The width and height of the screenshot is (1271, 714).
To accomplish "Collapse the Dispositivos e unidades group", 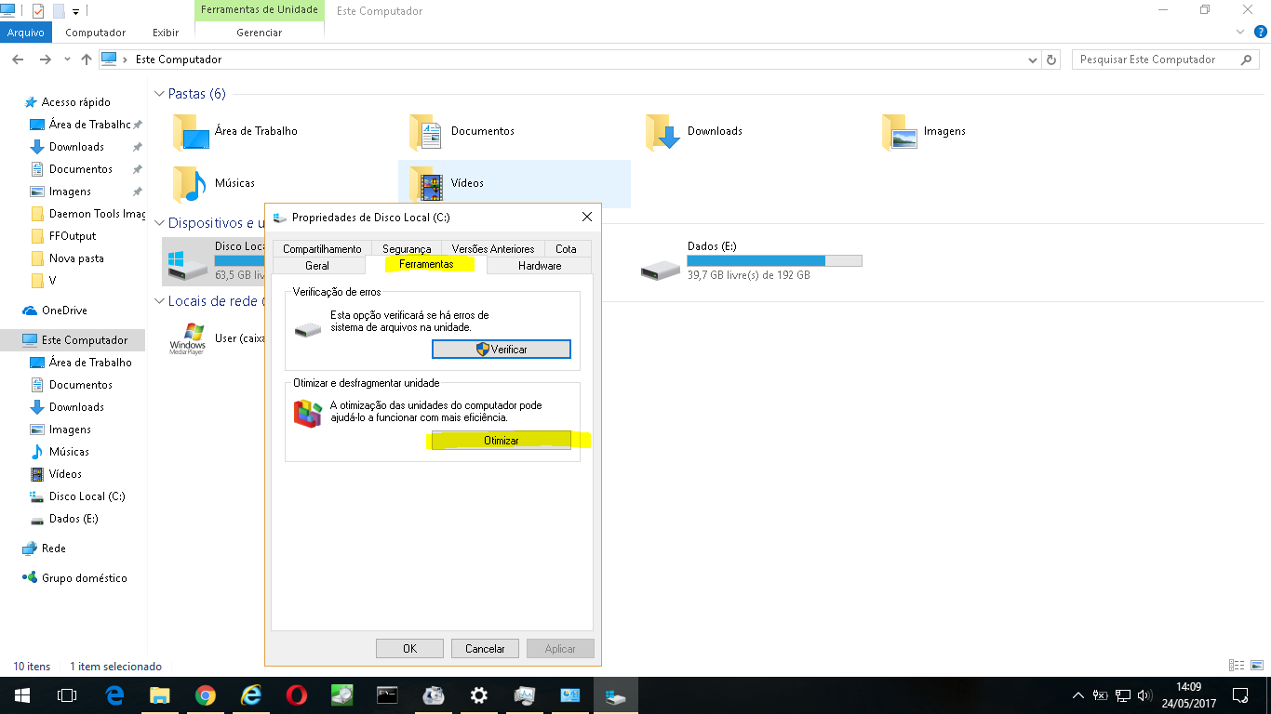I will coord(159,223).
